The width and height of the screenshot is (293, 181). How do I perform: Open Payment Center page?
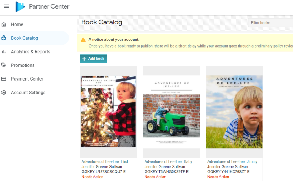(x=27, y=79)
